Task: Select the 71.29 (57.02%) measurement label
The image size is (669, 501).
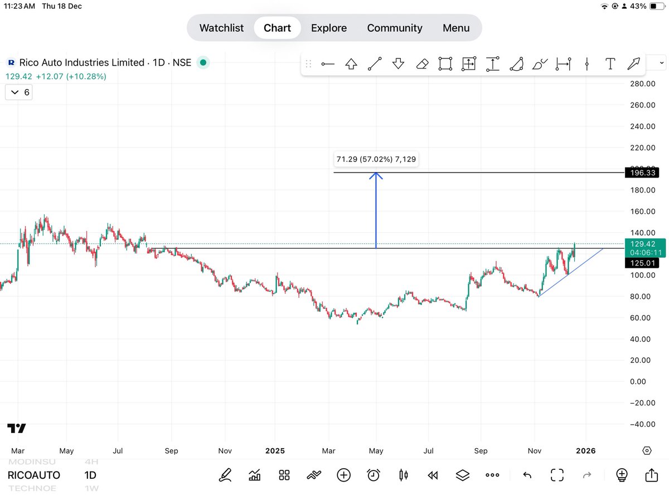Action: point(376,159)
